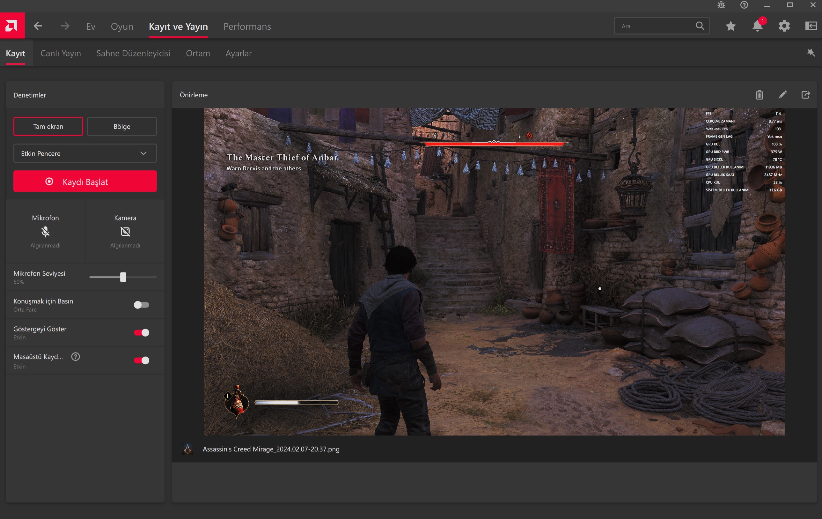Screen dimensions: 822x519
Task: Select the Kayıt sub-tab
Action: 16,53
